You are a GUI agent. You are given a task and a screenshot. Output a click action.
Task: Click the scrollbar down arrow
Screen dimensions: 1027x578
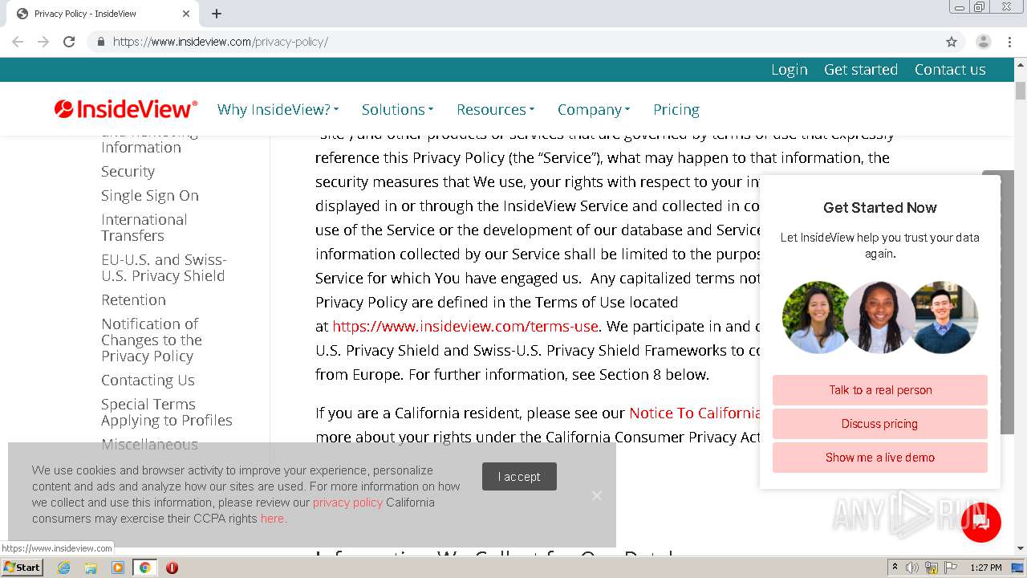click(1021, 548)
